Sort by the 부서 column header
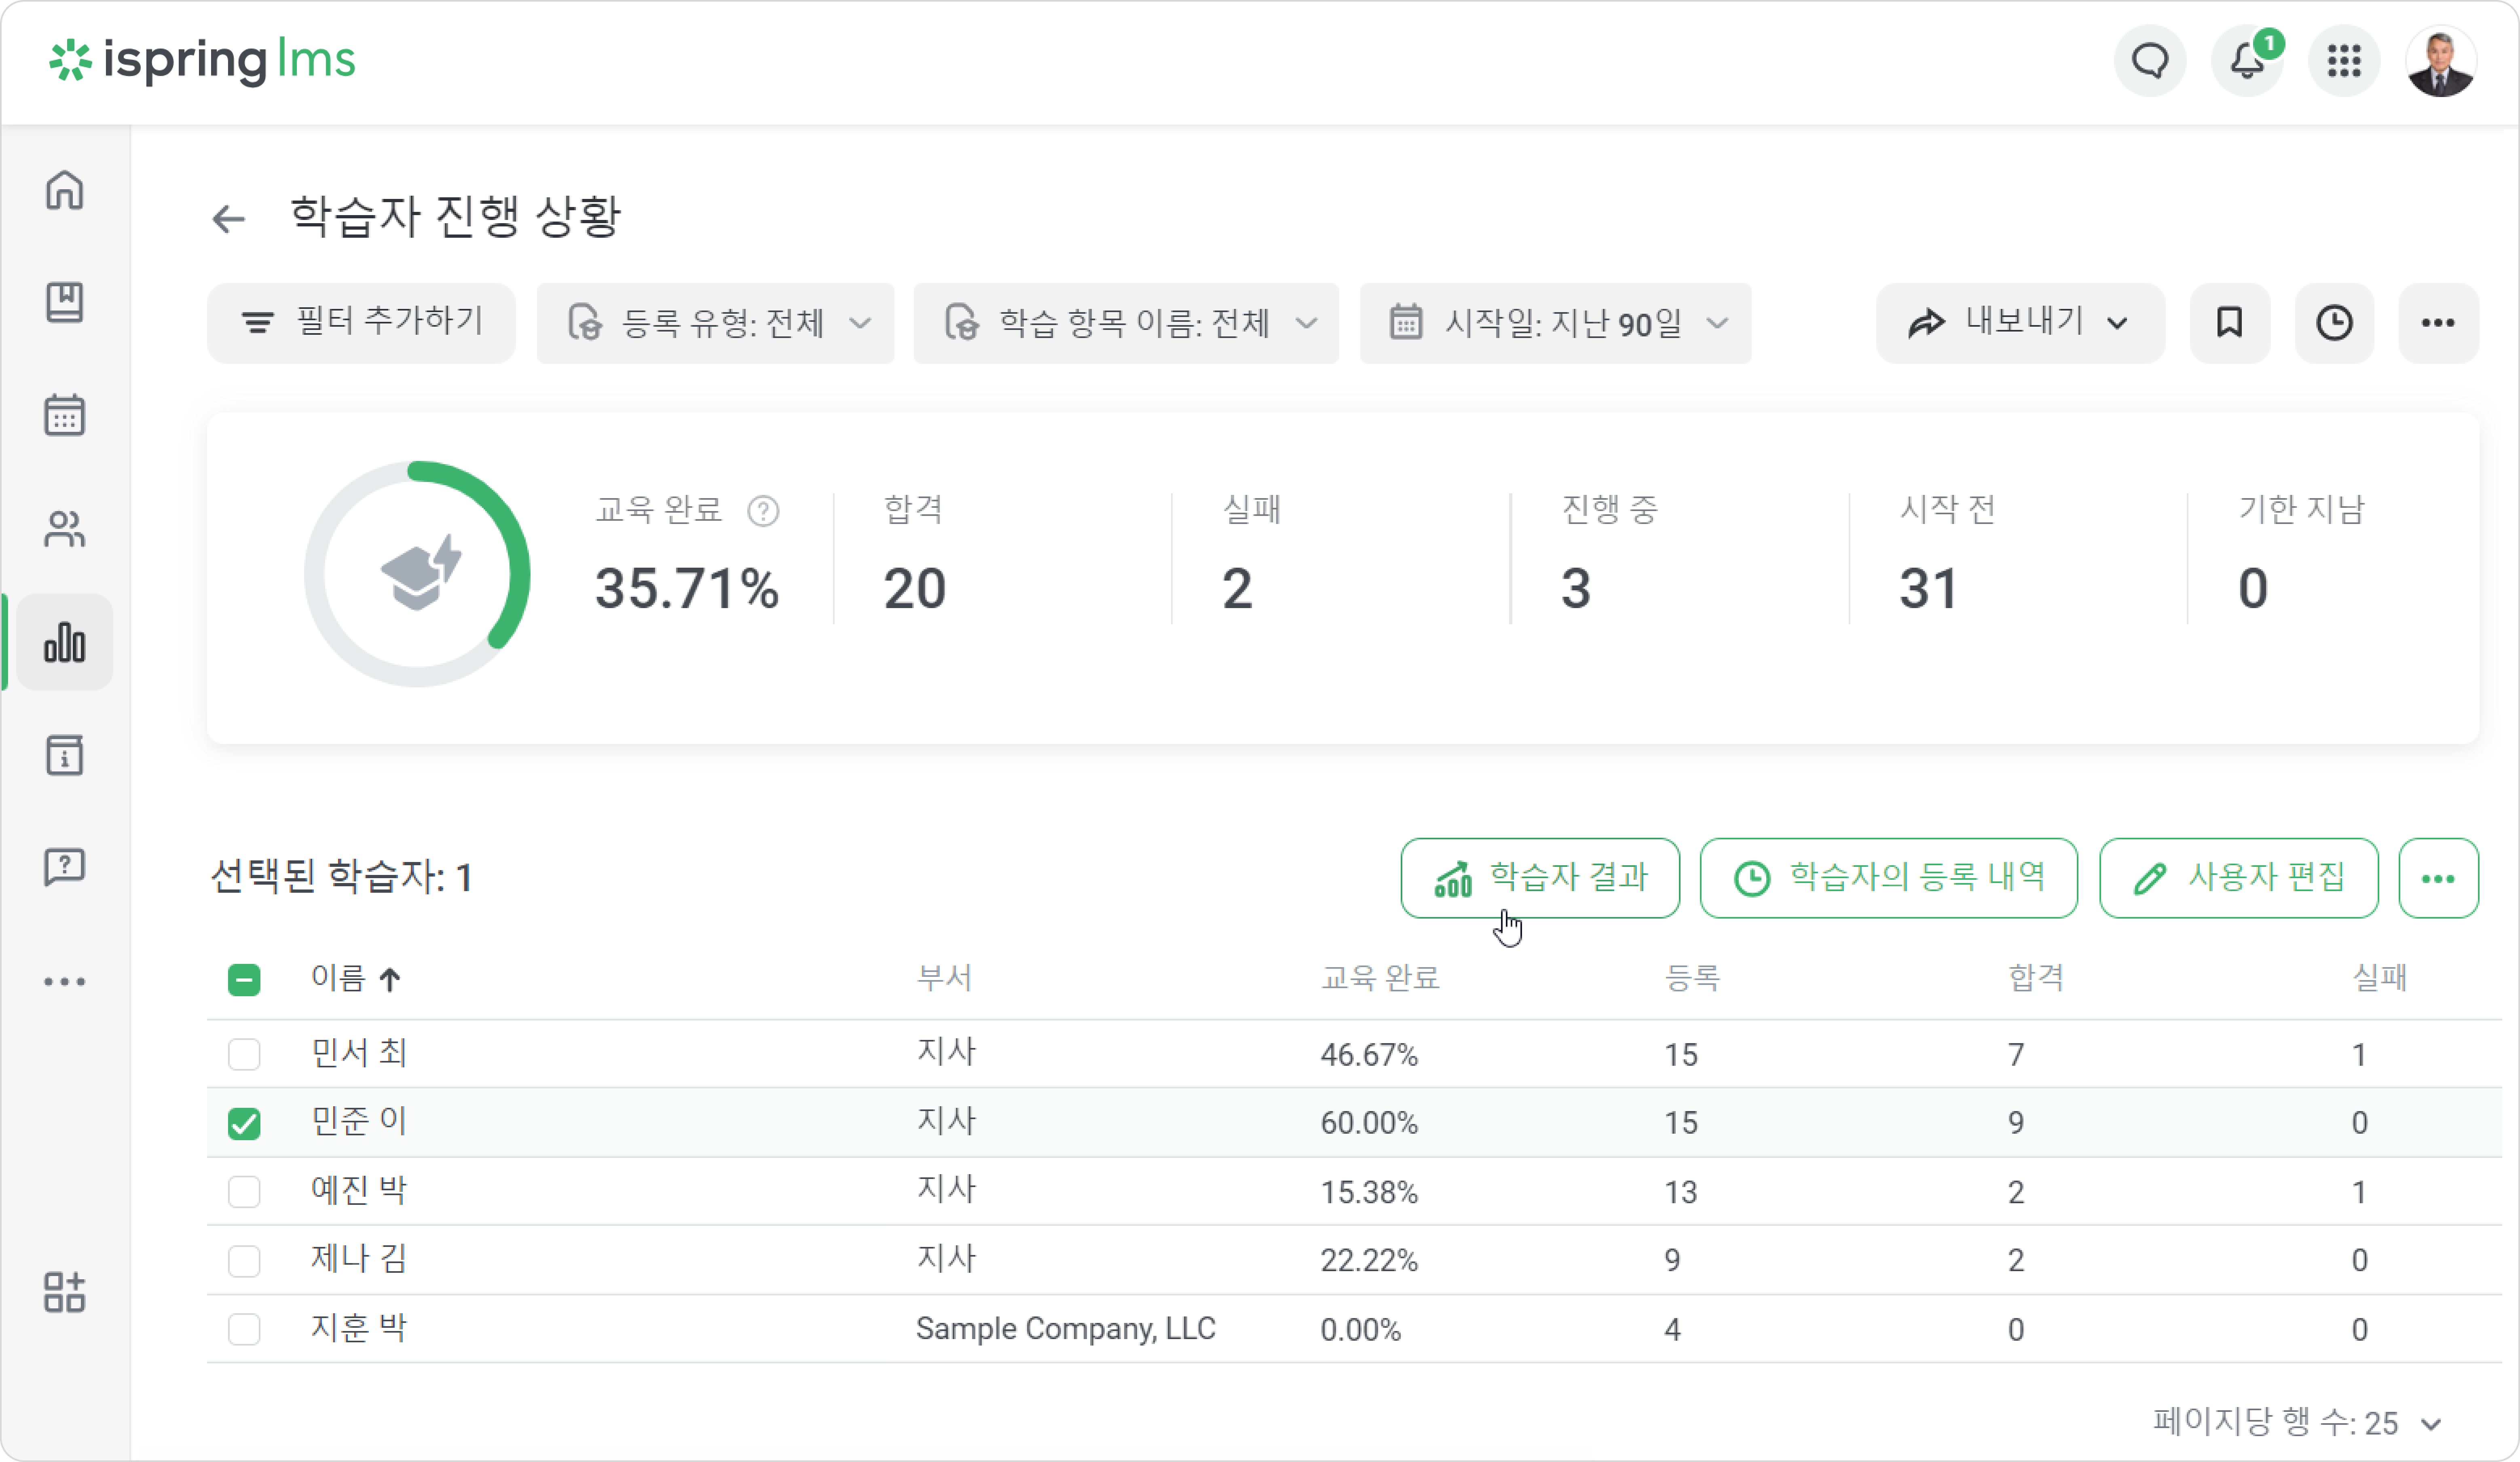This screenshot has height=1462, width=2520. [x=945, y=978]
